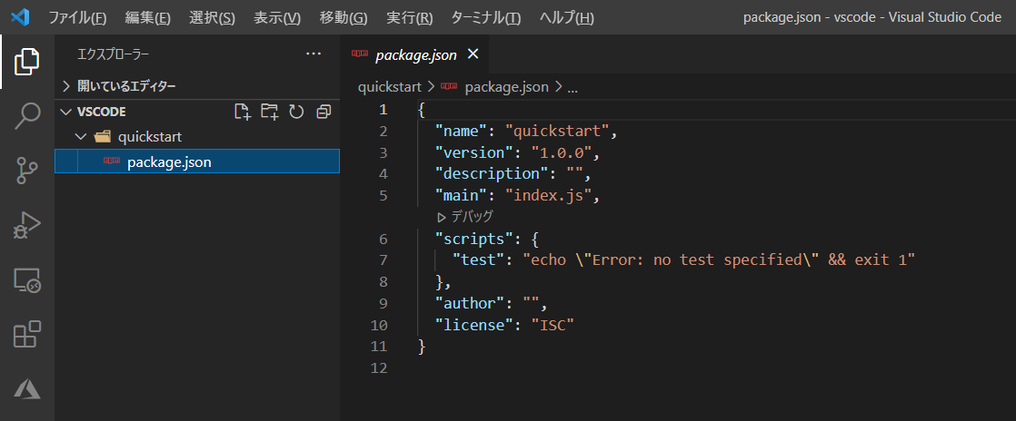
Task: Create a new file in VSCODE folder
Action: point(243,112)
